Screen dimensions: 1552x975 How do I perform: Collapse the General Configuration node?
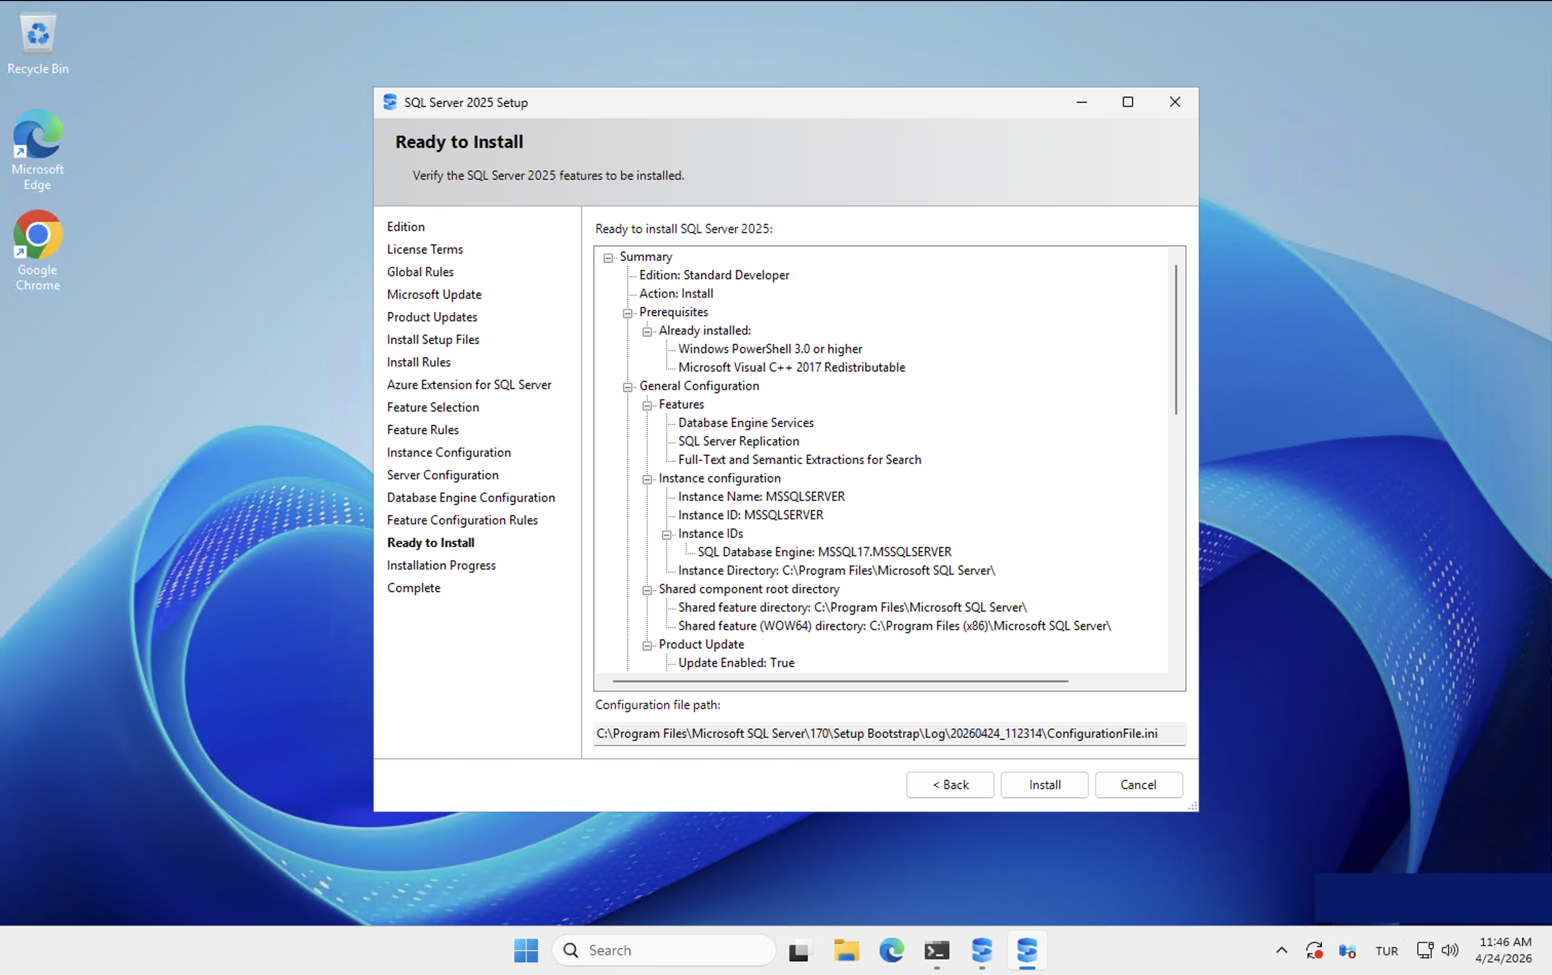(627, 387)
